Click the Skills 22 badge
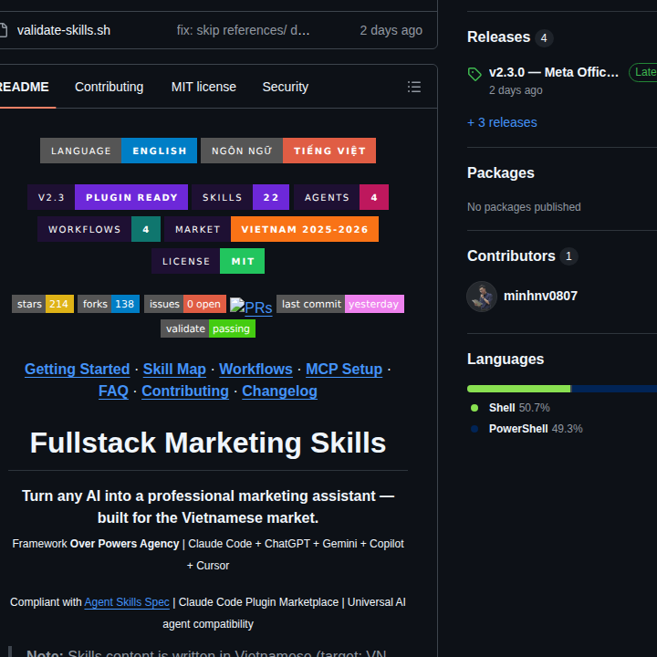This screenshot has height=657, width=657. 241,197
